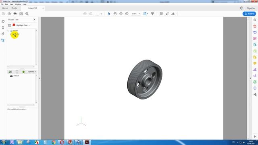Zoom in with the plus icon
The width and height of the screenshot is (258, 145).
127,14
